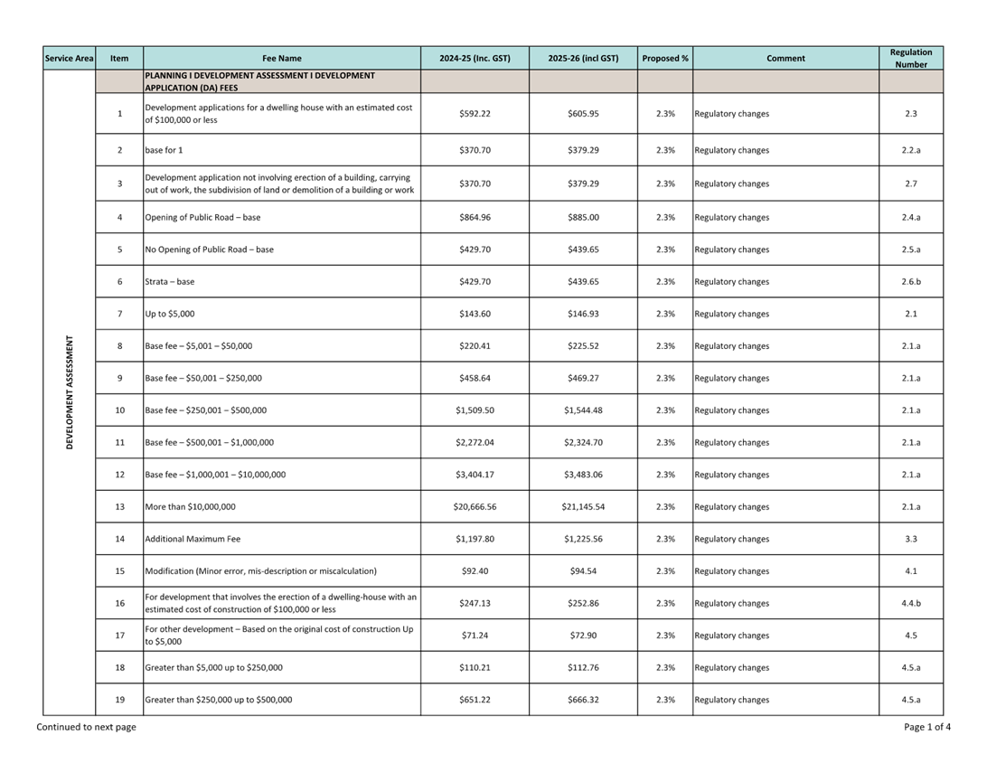Click the 'Modification (Minor error...' fee name
Screen dimensions: 987x763
click(260, 570)
